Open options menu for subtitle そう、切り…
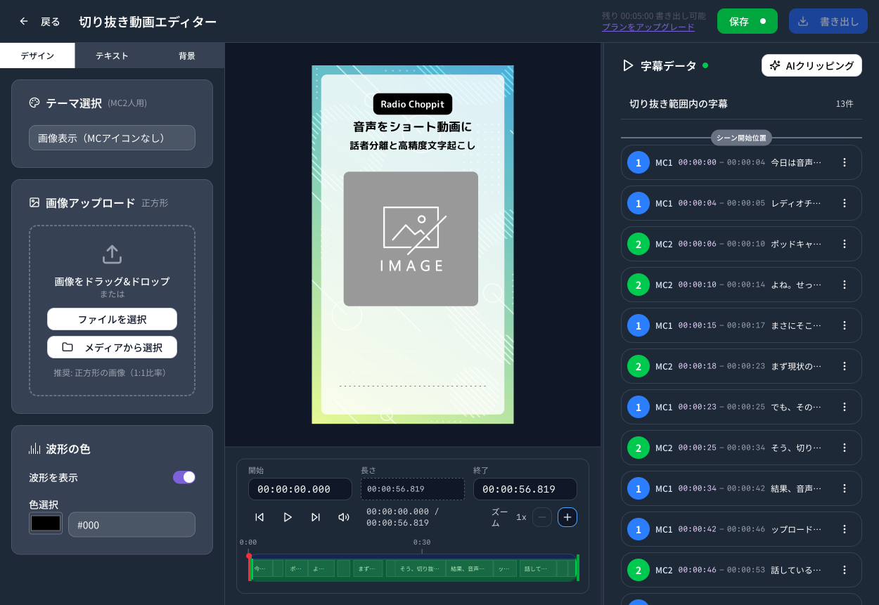 point(845,448)
